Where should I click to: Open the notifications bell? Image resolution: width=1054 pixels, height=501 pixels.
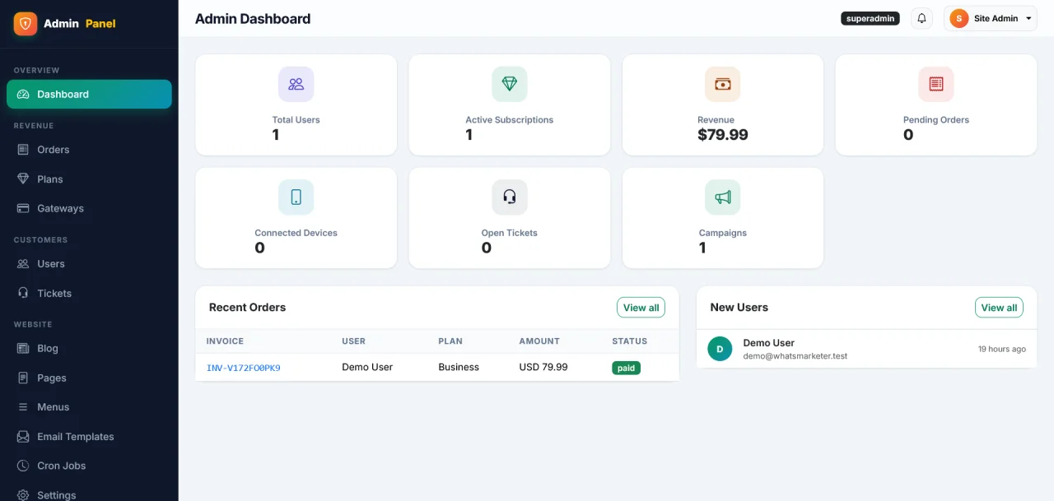921,18
